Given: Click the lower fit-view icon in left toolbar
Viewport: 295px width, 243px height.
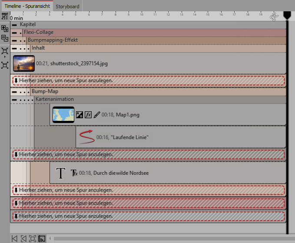Looking at the screenshot, I should (5, 65).
